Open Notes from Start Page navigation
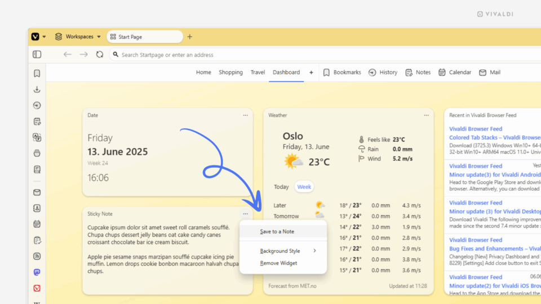The image size is (541, 304). tap(418, 73)
